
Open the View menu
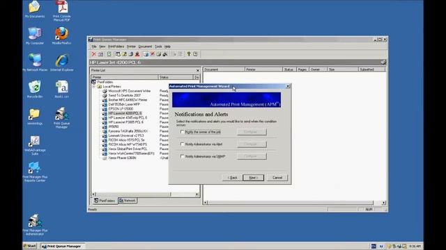point(102,47)
